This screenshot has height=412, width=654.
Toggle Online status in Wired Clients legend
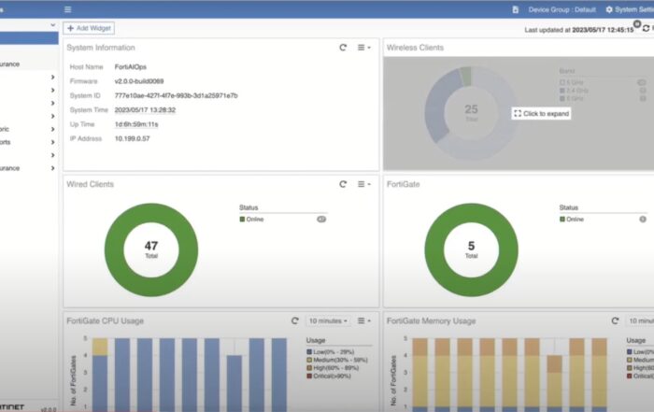click(x=251, y=220)
